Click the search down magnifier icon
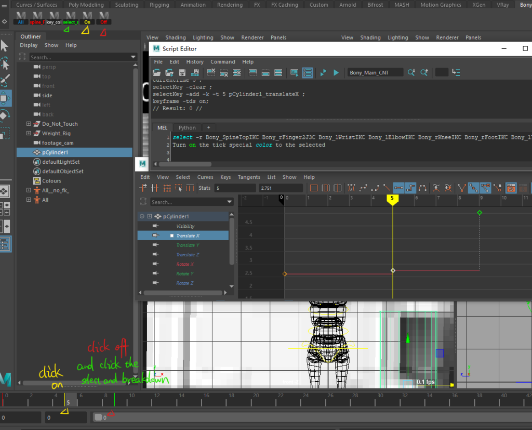 [x=411, y=72]
